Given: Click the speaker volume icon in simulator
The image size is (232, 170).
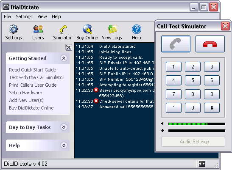Looking at the screenshot, I should pyautogui.click(x=162, y=123).
